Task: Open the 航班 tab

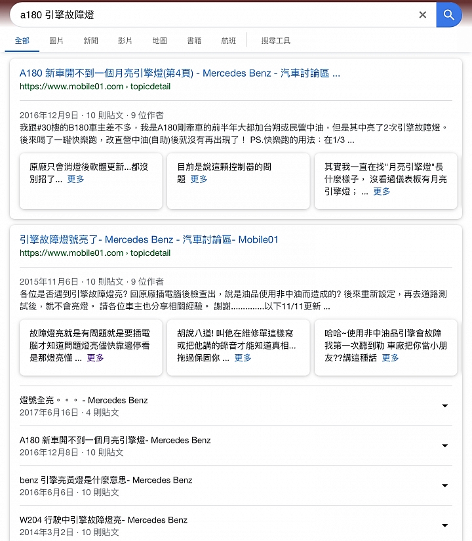Action: (x=228, y=41)
